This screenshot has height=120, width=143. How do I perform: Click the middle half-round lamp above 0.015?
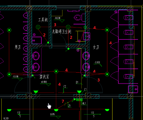pyautogui.click(x=56, y=110)
